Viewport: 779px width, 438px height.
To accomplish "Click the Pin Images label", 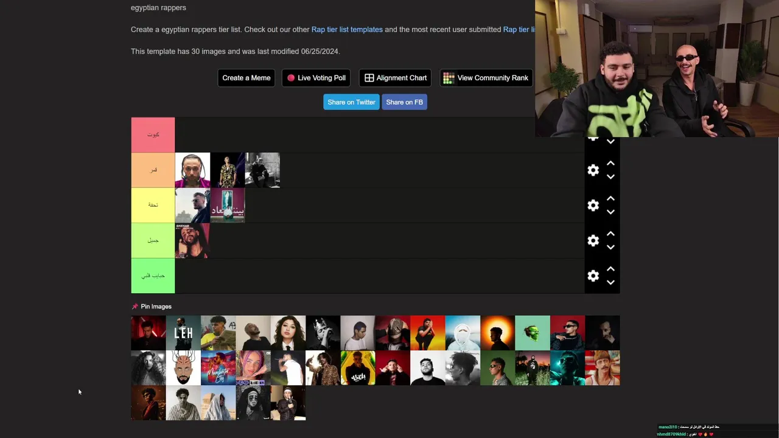I will point(156,307).
